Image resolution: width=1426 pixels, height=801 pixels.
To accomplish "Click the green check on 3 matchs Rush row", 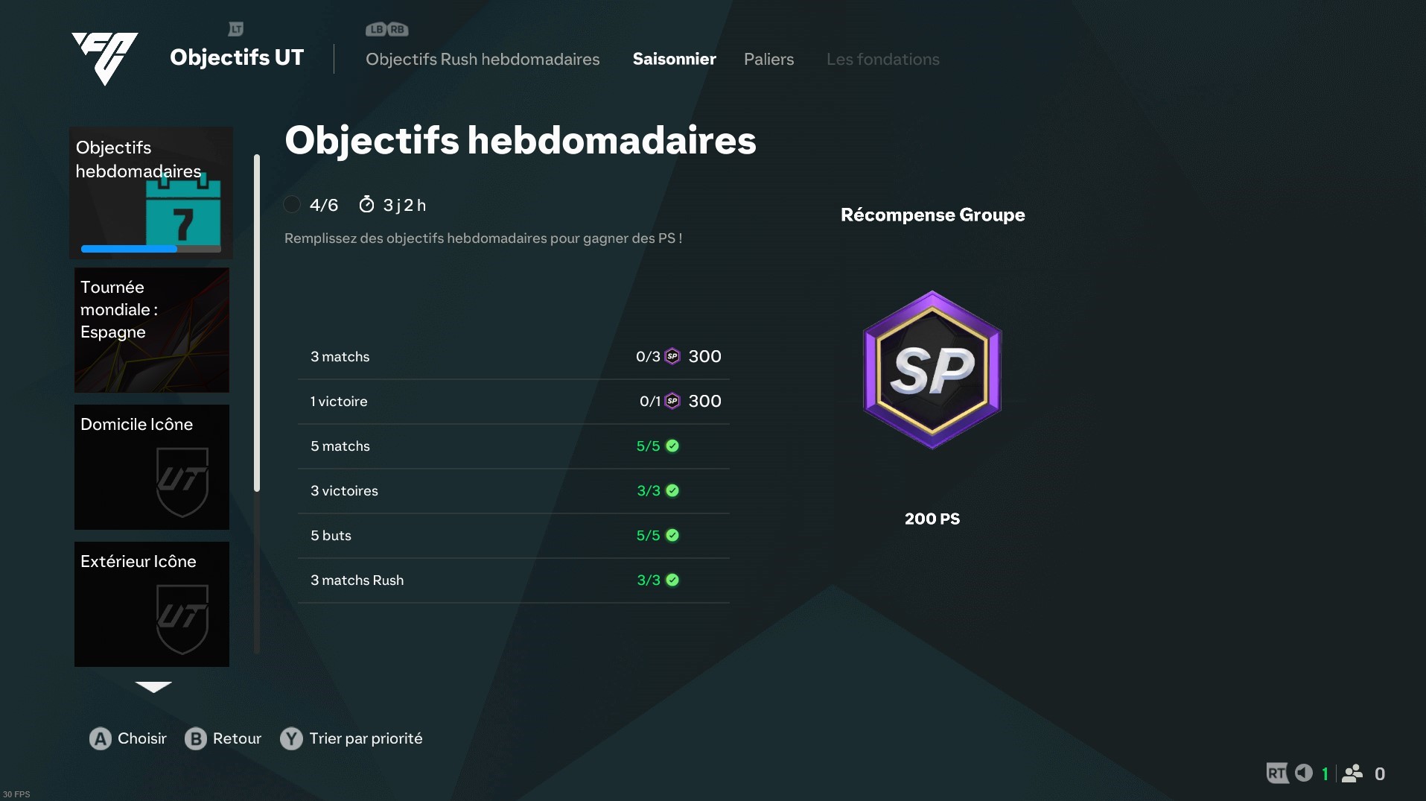I will [x=672, y=580].
